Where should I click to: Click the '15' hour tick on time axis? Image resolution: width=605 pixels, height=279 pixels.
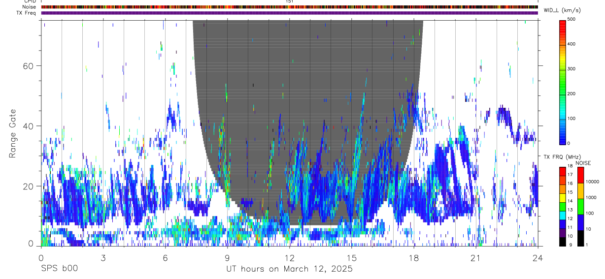click(351, 258)
